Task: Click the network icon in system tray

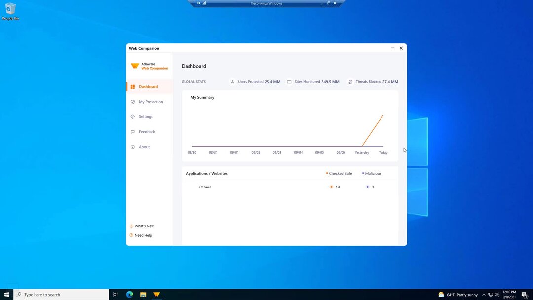Action: pos(491,295)
